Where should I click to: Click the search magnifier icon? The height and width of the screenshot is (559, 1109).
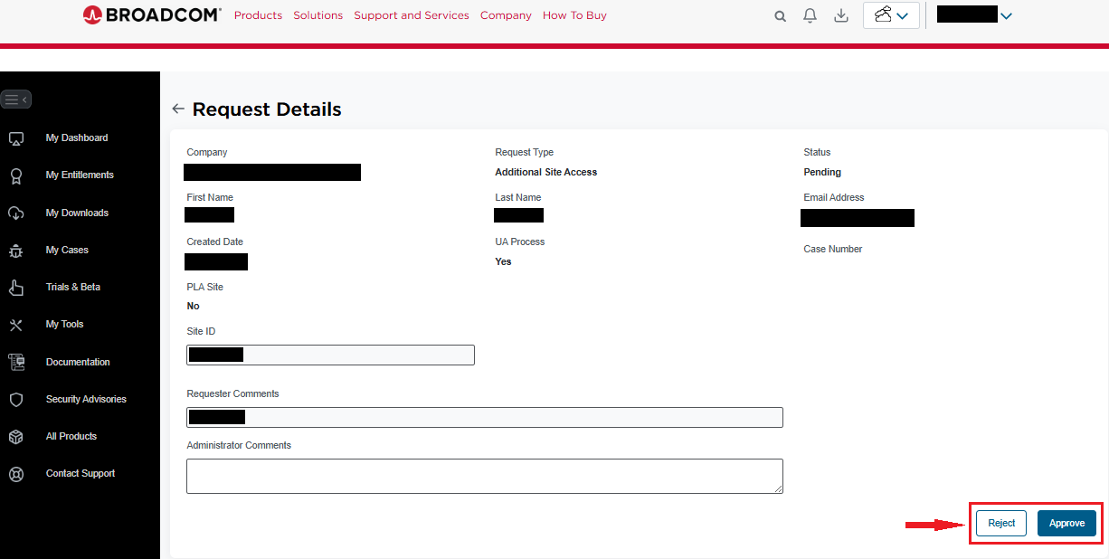coord(780,15)
